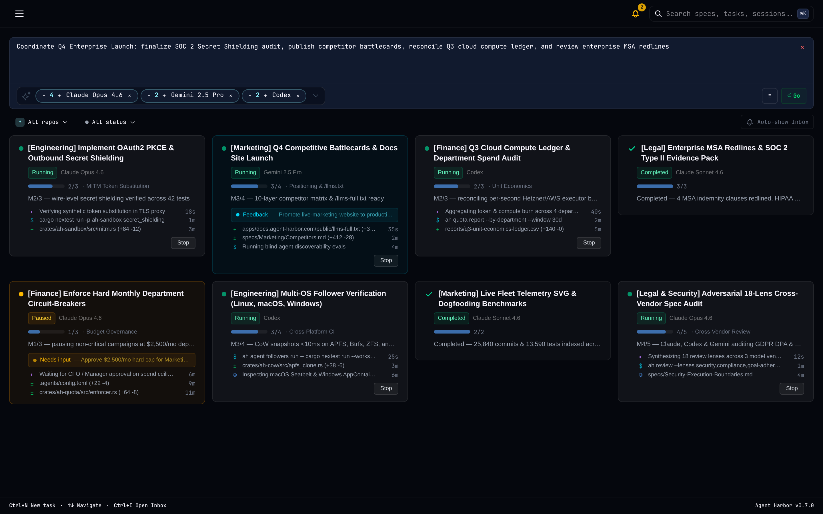This screenshot has width=823, height=514.
Task: Click Paused badge on Circuit-Breakers card
Action: coord(41,318)
